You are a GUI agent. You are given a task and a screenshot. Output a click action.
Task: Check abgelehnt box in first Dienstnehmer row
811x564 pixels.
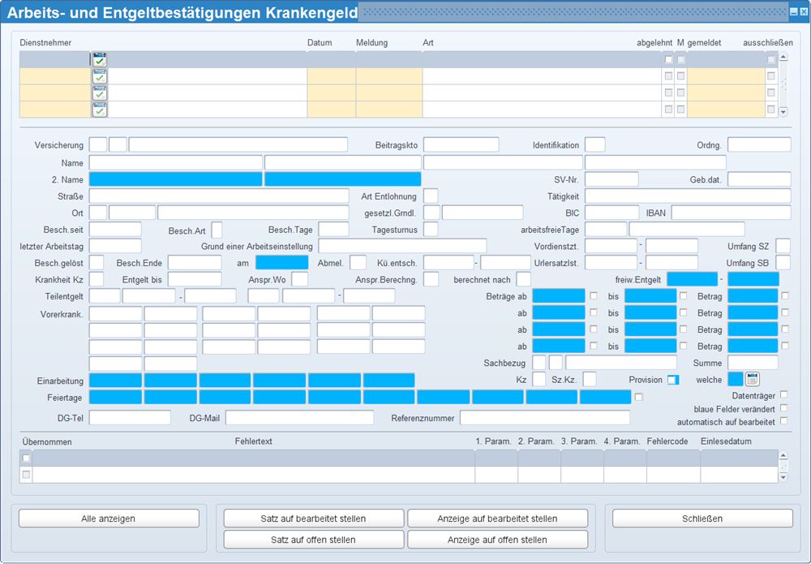click(668, 59)
